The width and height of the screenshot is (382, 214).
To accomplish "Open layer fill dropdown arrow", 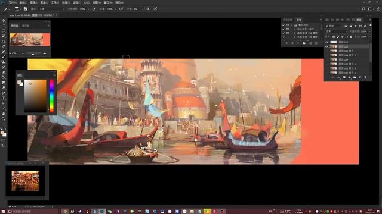I will [x=370, y=37].
